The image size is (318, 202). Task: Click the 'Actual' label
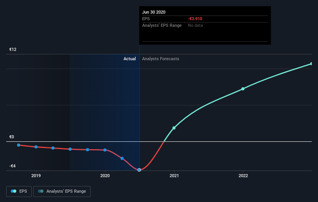pos(130,59)
